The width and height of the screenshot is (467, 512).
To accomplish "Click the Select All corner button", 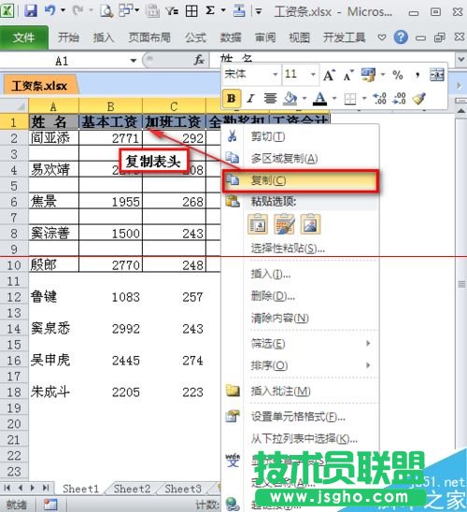I will [14, 107].
